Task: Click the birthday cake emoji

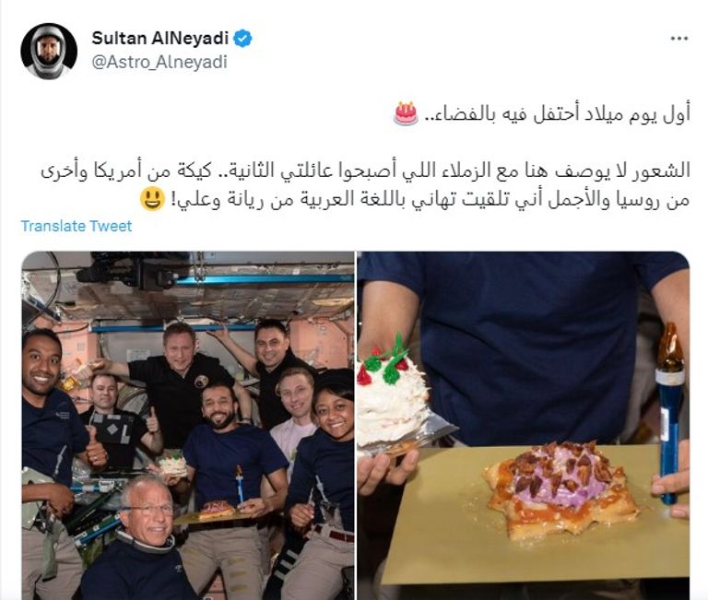Action: [x=406, y=113]
